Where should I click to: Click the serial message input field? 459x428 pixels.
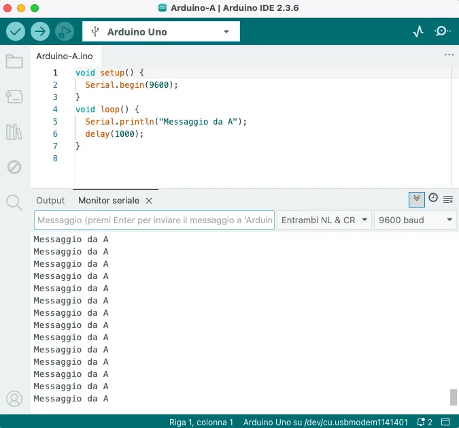point(154,220)
